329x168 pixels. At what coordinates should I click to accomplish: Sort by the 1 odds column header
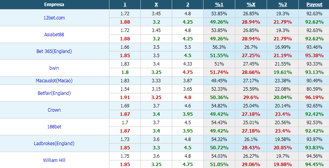tap(125, 5)
